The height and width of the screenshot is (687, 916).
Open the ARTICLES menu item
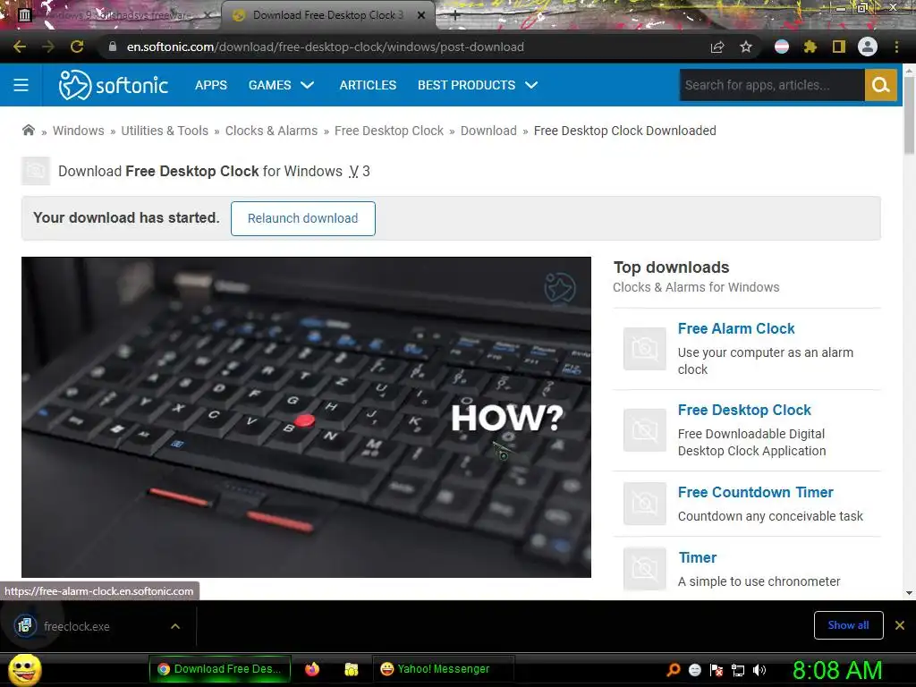pyautogui.click(x=368, y=85)
